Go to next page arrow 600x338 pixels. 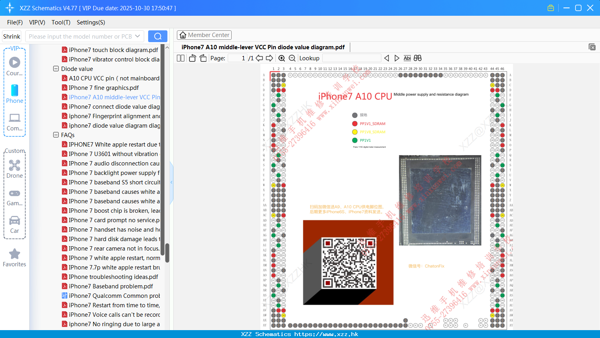269,58
